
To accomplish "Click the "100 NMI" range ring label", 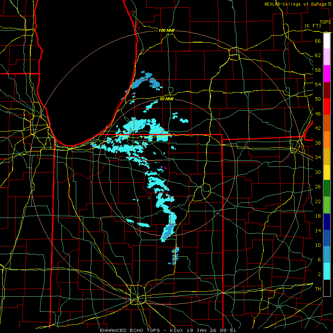I will pos(166,30).
